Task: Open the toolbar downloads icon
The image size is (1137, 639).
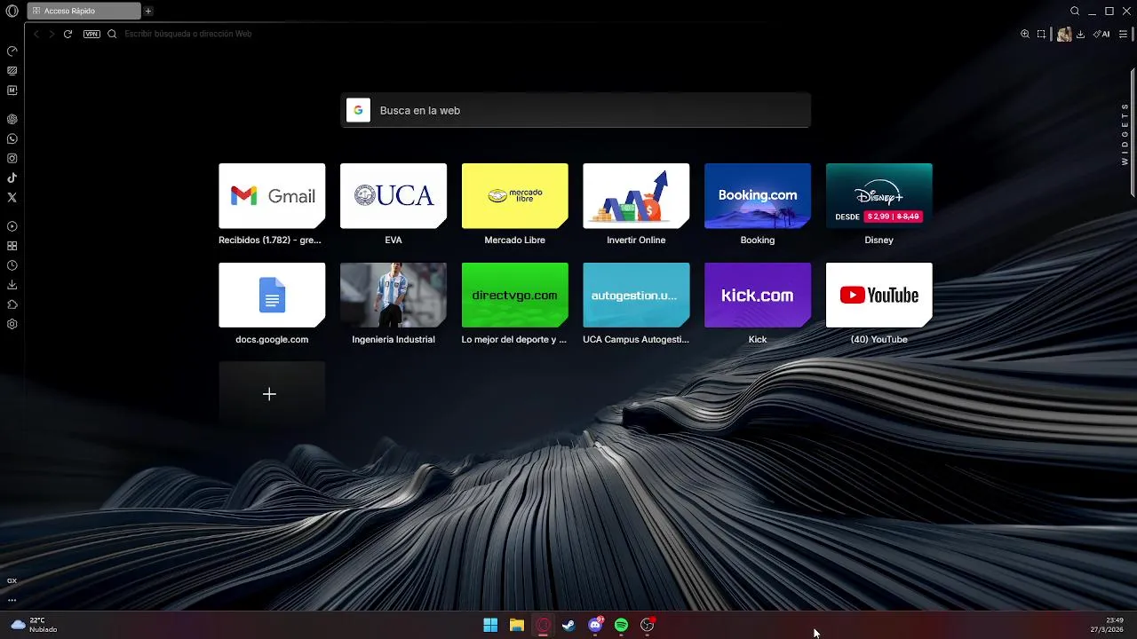Action: 1080,34
